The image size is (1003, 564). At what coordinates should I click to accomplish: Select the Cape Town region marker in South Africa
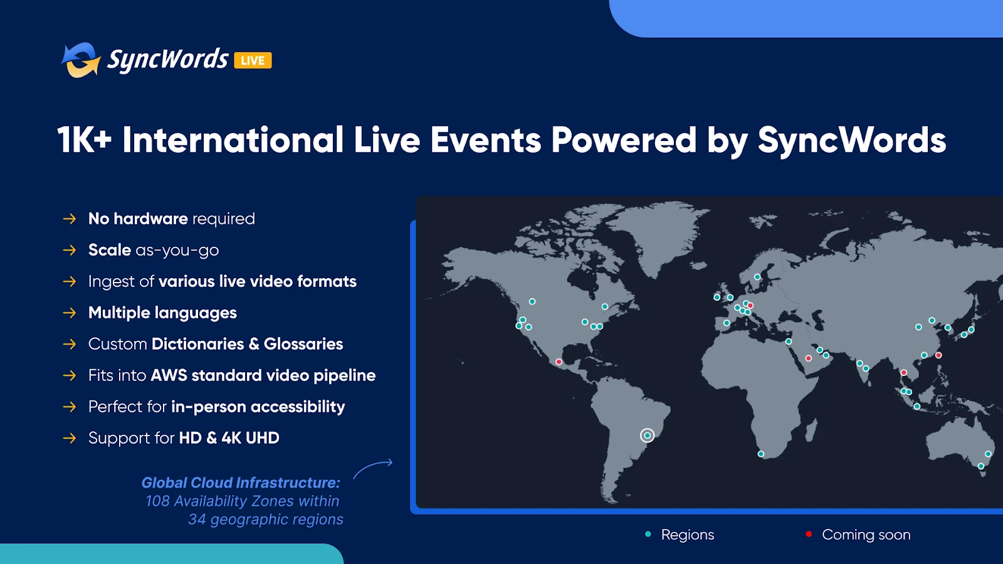(x=761, y=454)
